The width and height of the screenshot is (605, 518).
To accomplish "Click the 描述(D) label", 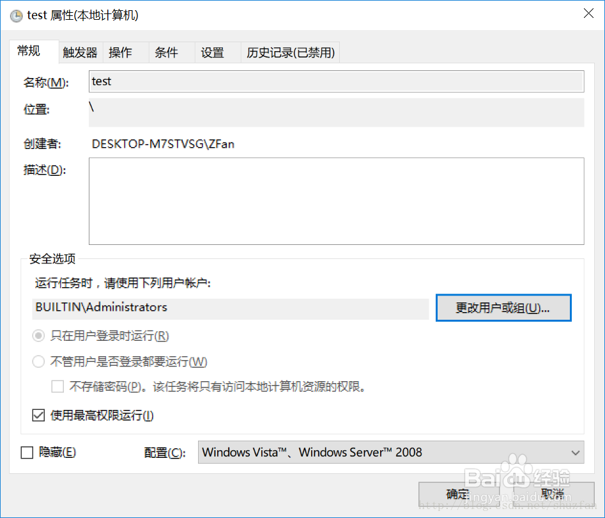I will click(45, 169).
